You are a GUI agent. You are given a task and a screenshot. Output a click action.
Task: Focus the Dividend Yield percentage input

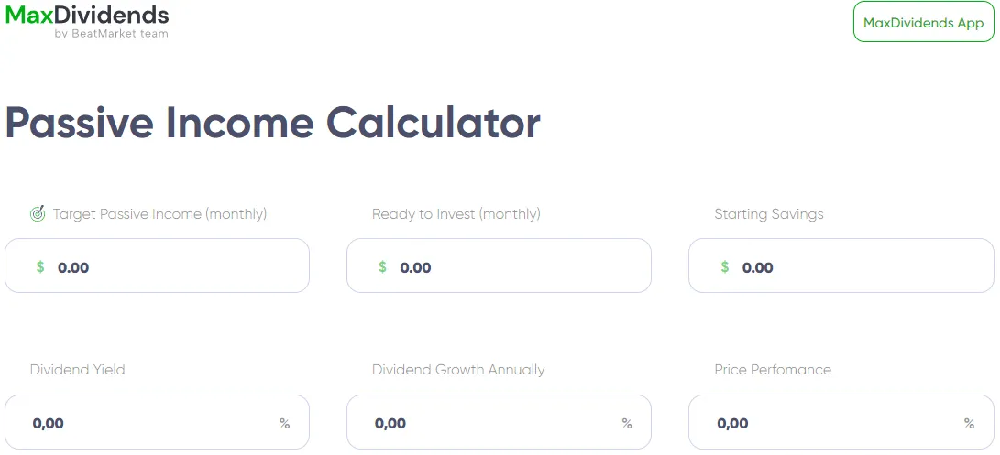pos(147,423)
